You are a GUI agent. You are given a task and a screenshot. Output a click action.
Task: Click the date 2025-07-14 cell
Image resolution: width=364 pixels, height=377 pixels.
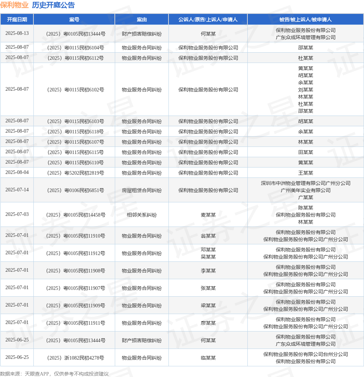(17, 190)
